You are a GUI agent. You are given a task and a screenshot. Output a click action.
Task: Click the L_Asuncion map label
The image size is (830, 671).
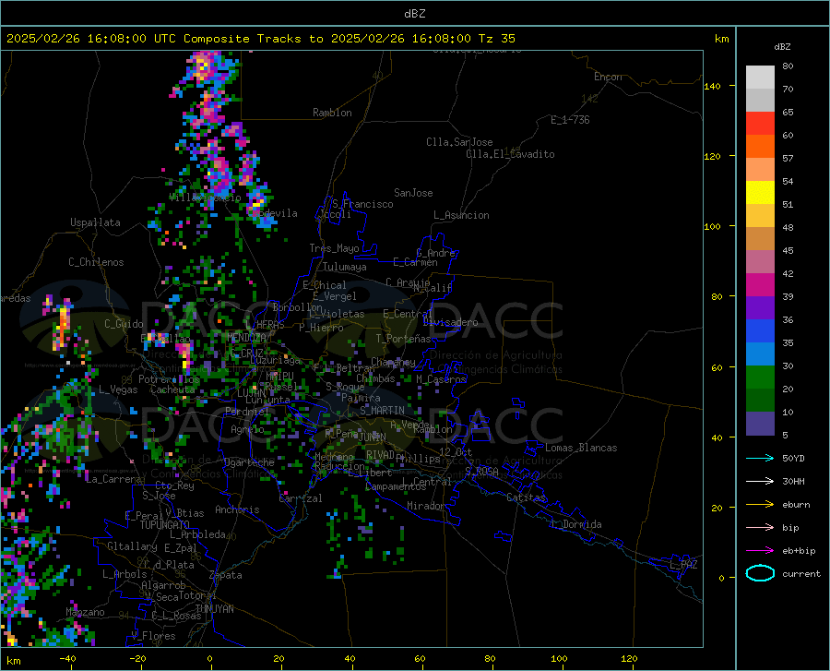(x=461, y=215)
